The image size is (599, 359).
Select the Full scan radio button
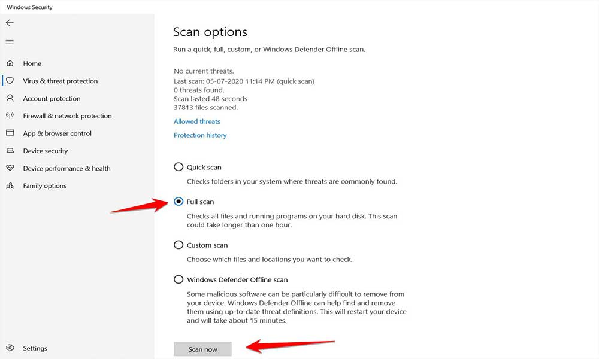click(179, 202)
